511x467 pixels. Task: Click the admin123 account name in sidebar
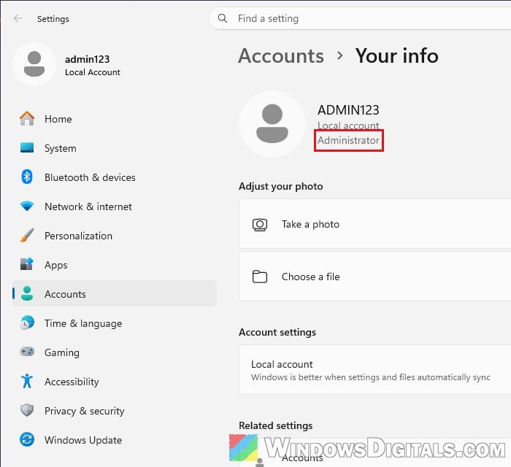click(x=87, y=59)
